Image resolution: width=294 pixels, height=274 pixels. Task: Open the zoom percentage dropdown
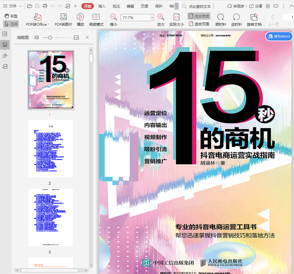tap(152, 18)
